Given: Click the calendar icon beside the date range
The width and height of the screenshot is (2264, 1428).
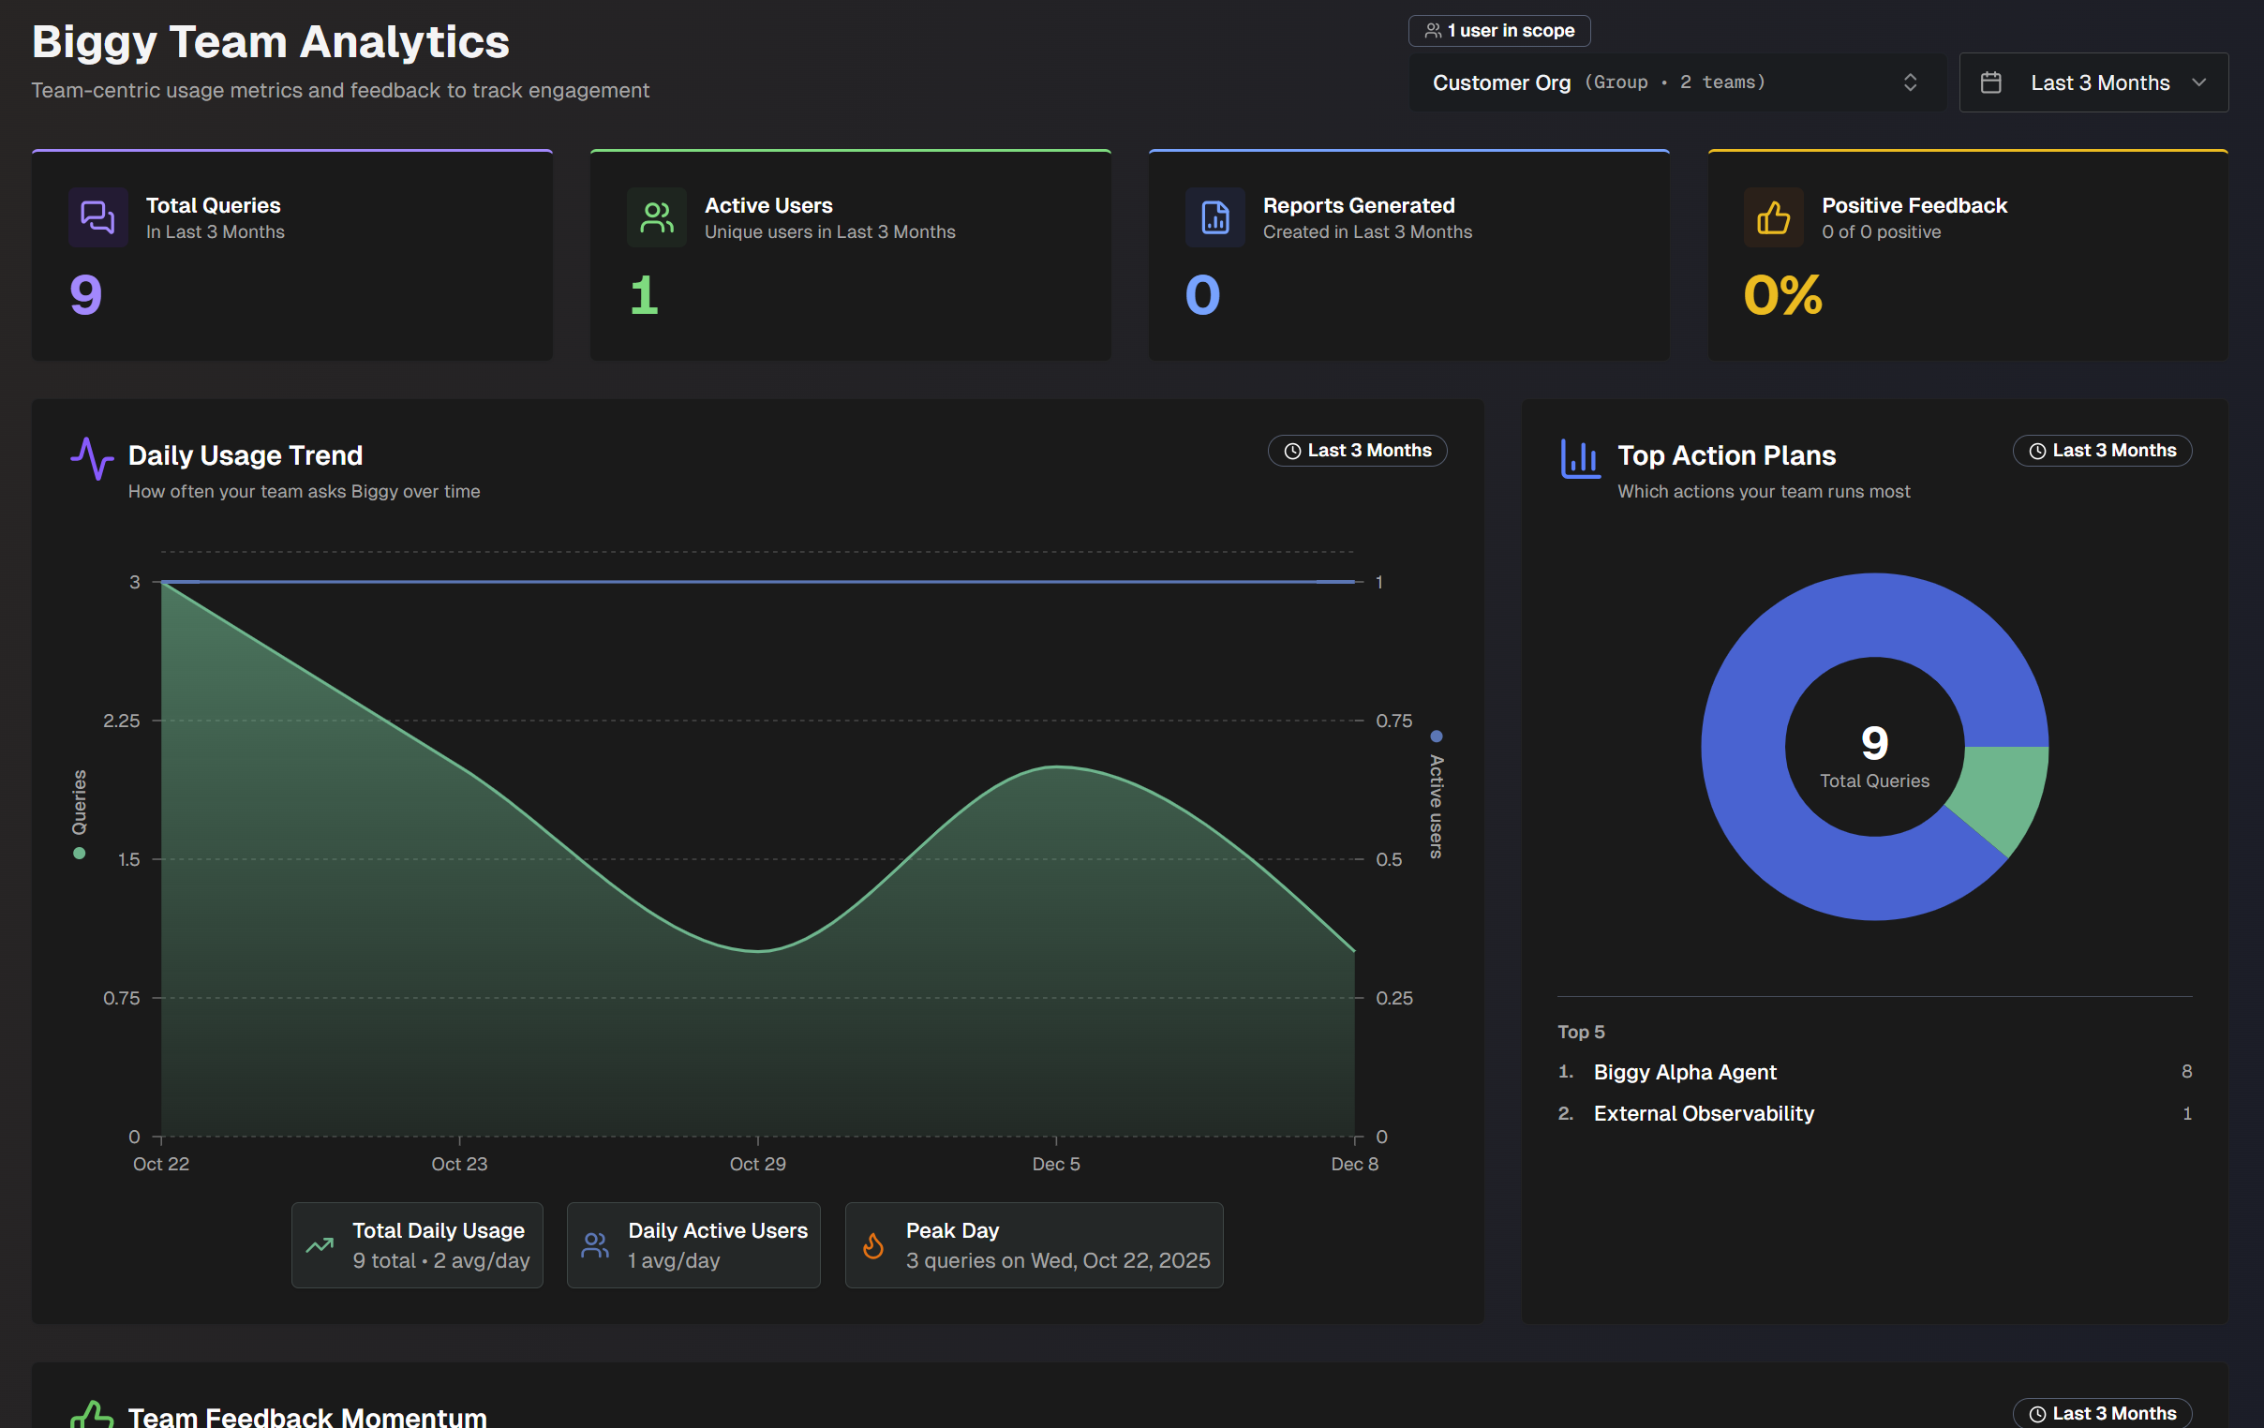Looking at the screenshot, I should (1990, 82).
